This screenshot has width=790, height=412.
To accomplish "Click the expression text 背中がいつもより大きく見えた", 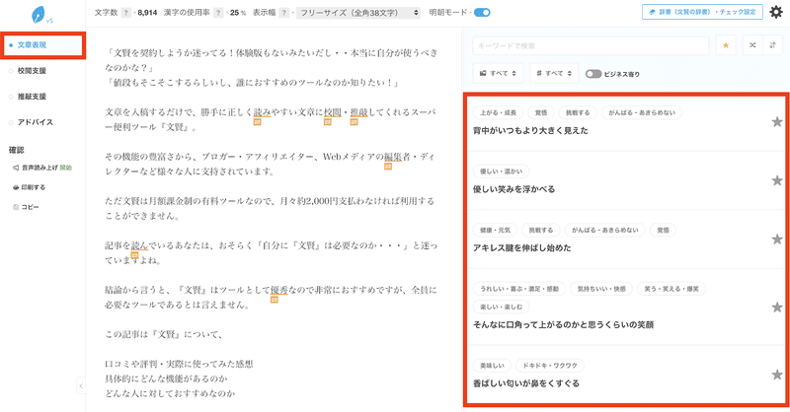I will click(x=530, y=131).
